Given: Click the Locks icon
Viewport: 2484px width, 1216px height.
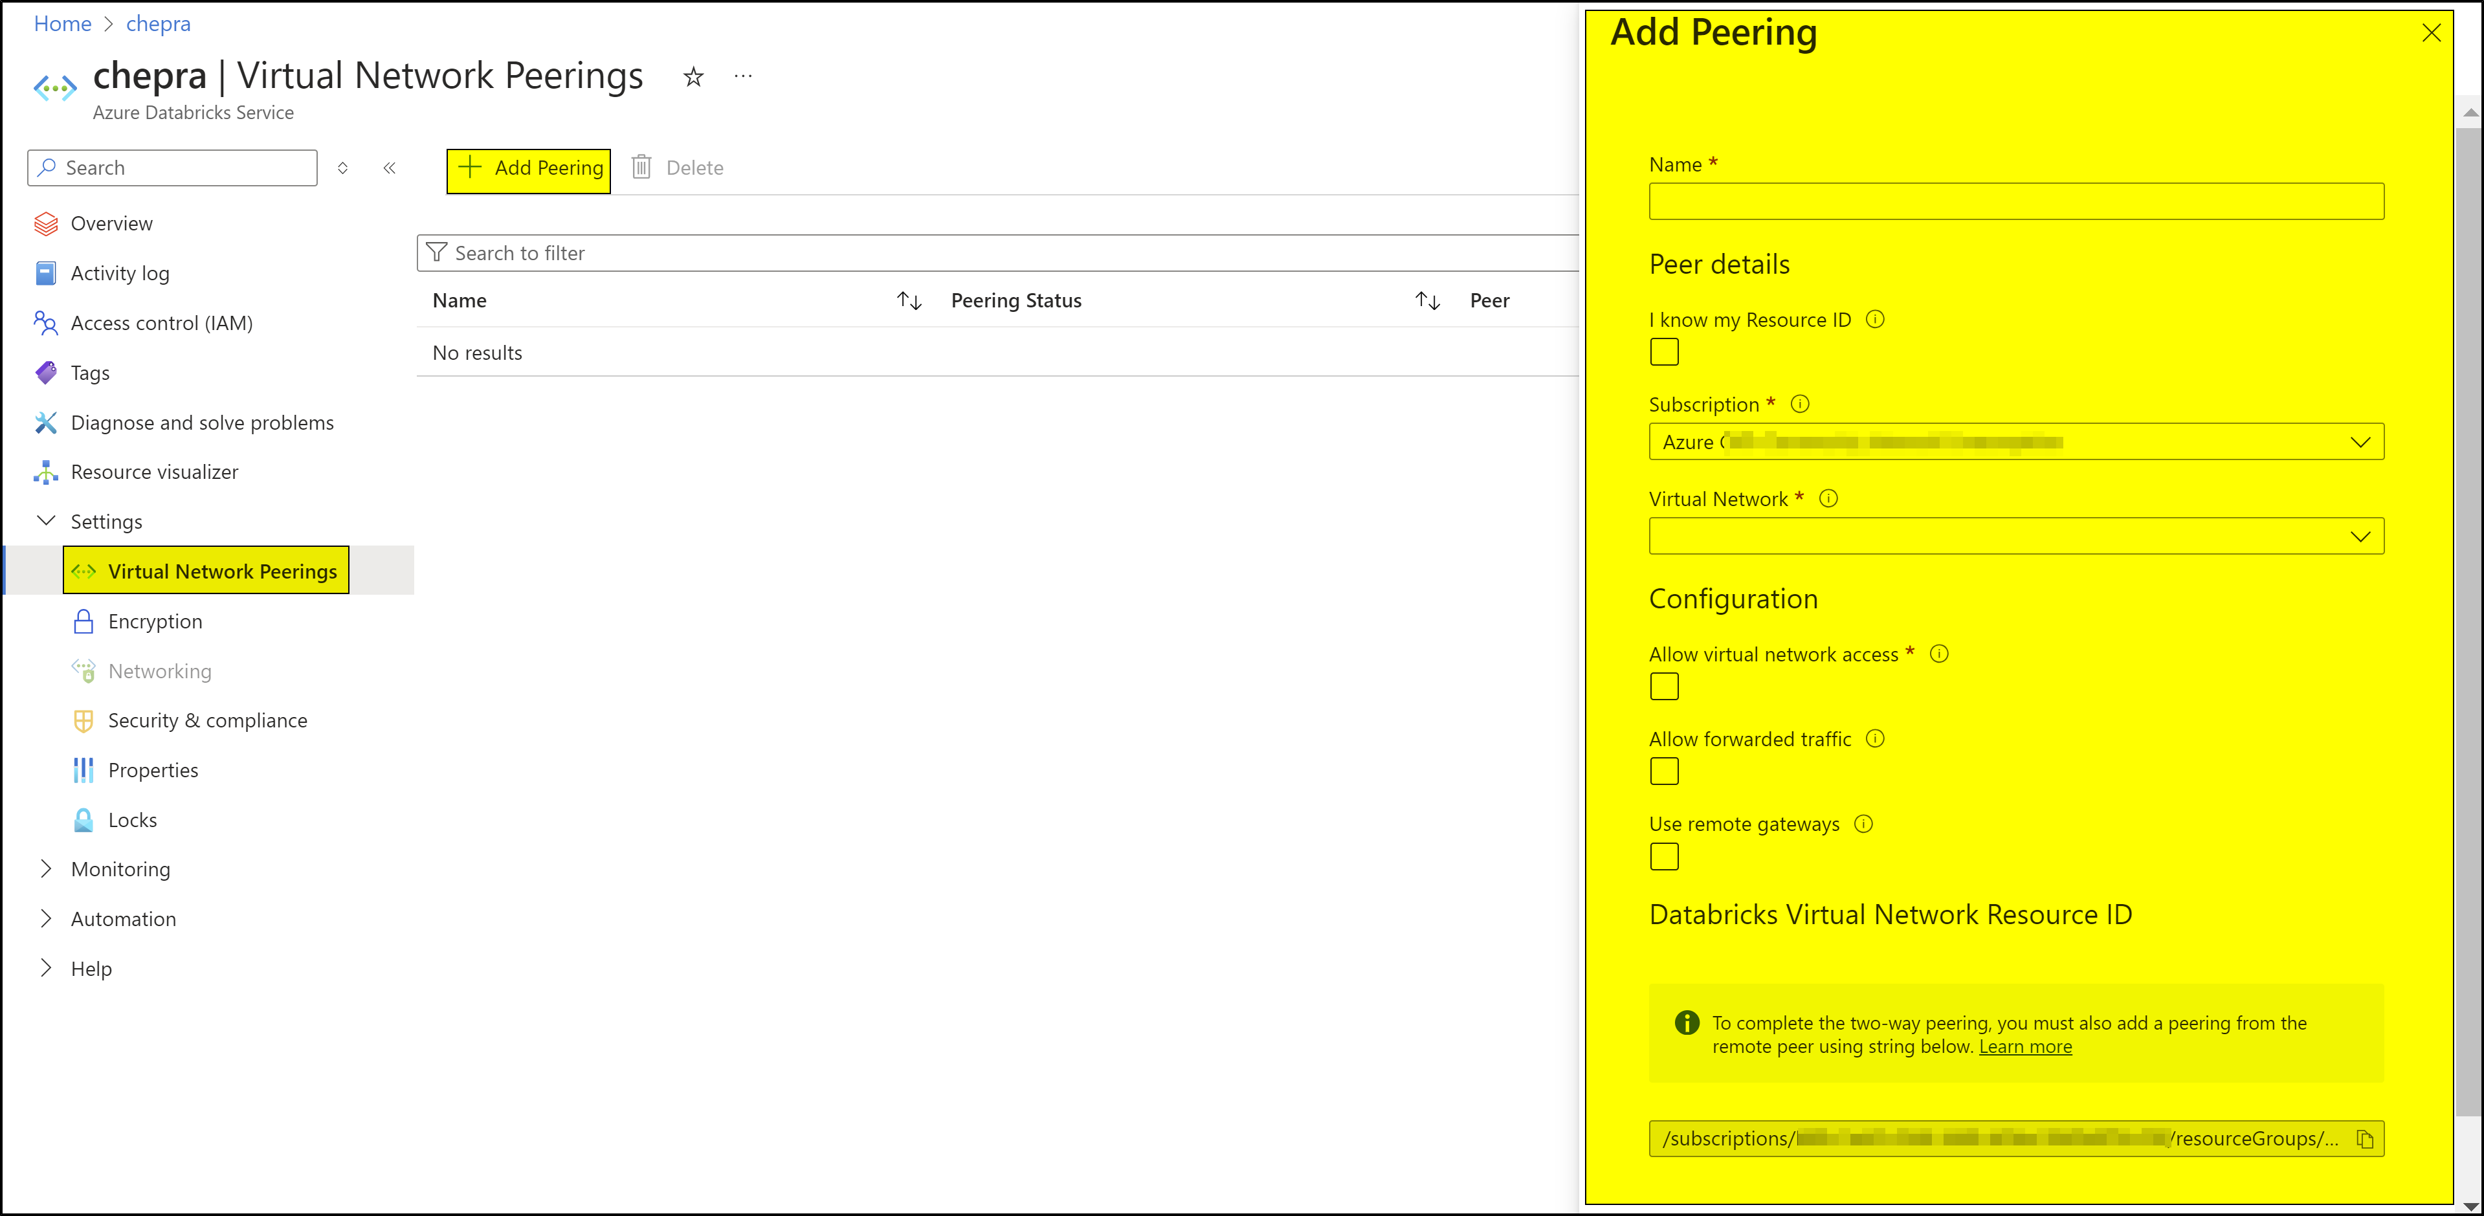Looking at the screenshot, I should [84, 820].
